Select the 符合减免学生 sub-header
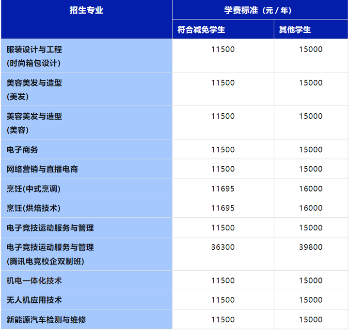The height and width of the screenshot is (330, 349). [x=201, y=30]
